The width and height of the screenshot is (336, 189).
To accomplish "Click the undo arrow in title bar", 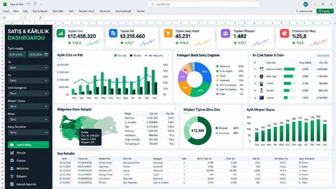I will (28, 4).
